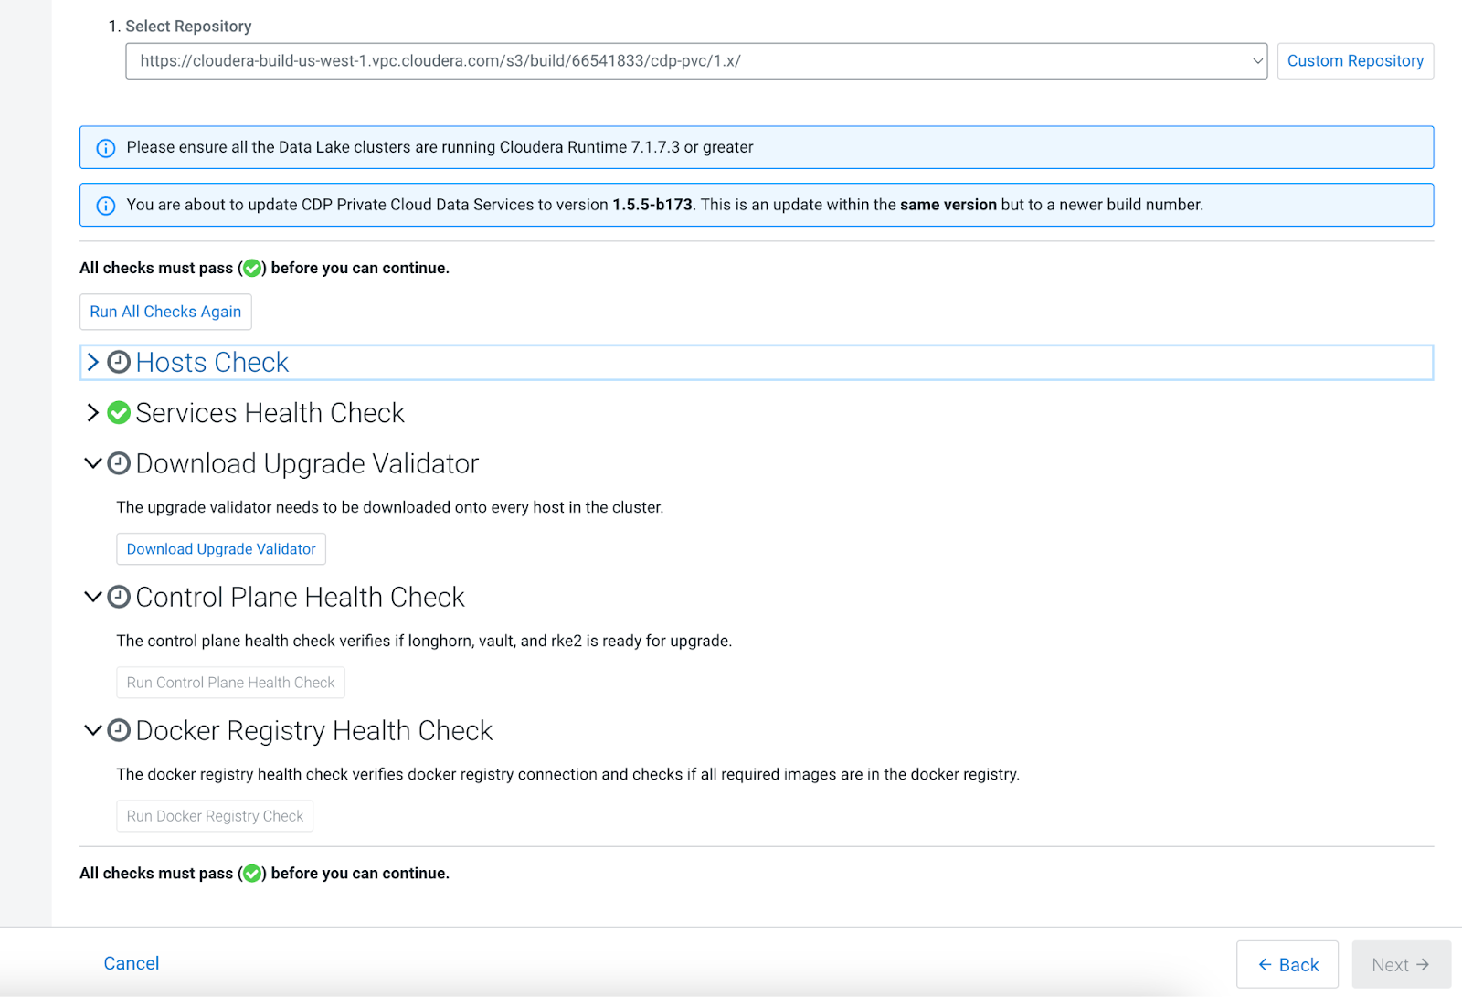
Task: Click pending clock icon beside Download Upgrade Validator
Action: (119, 463)
